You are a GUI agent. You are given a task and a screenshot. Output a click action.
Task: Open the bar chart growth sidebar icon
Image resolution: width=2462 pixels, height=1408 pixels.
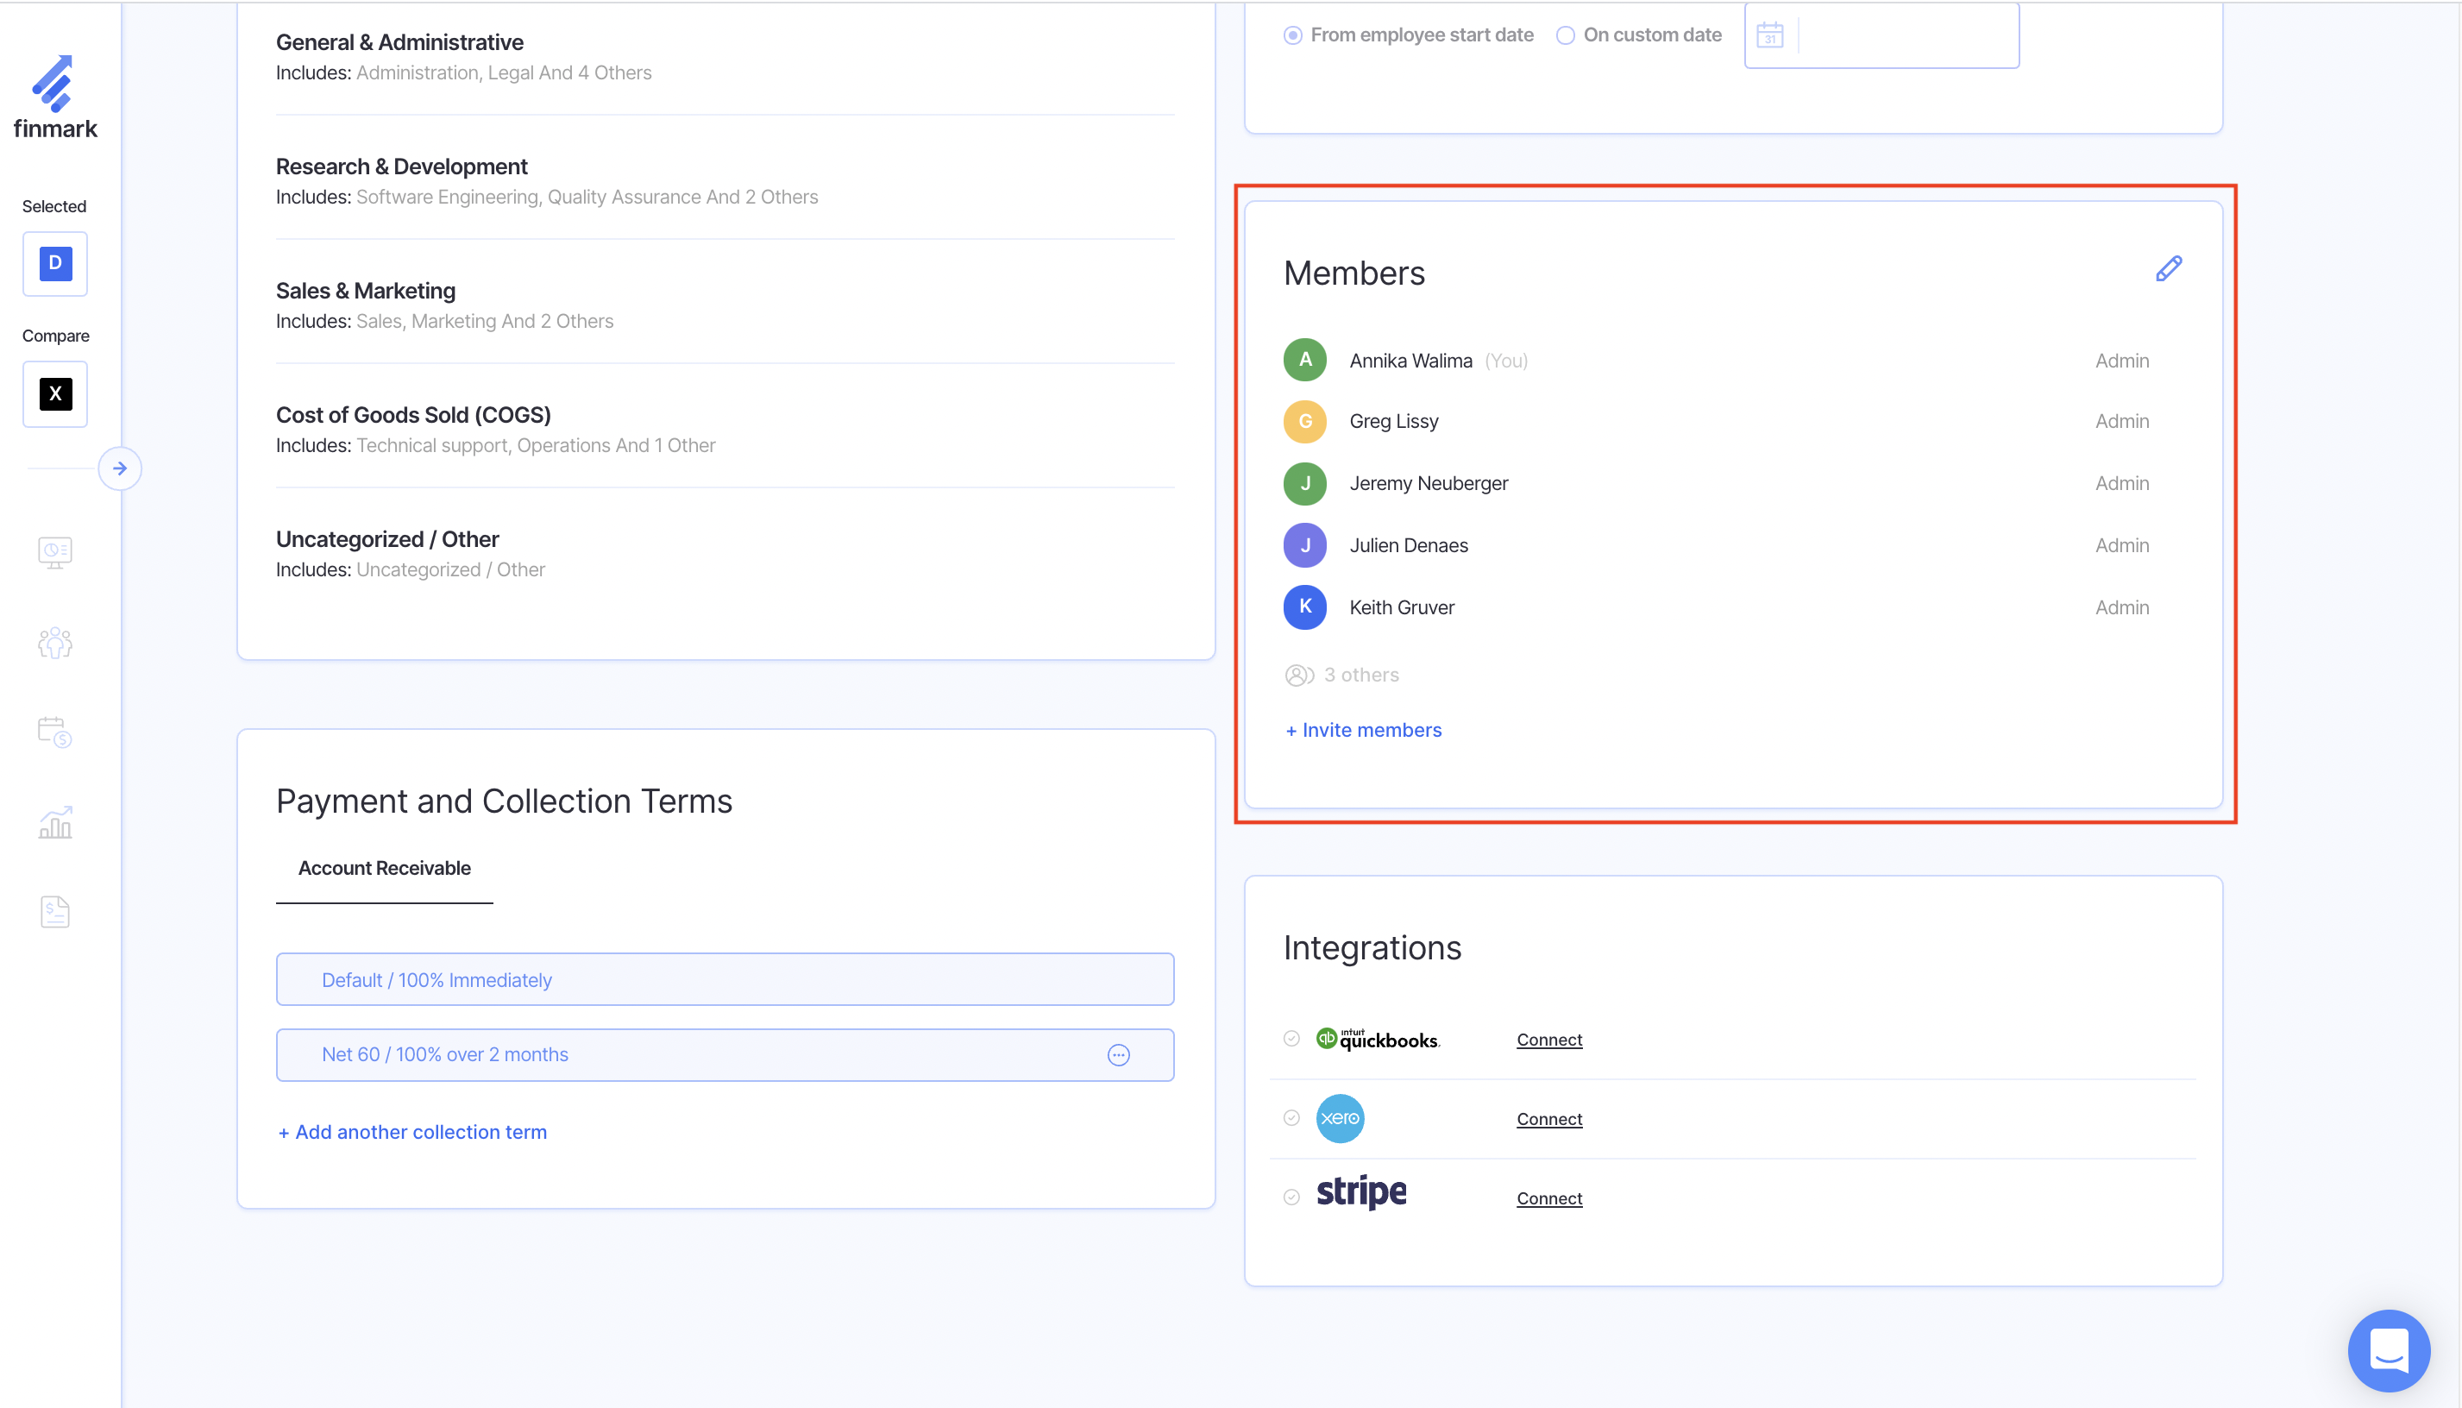click(x=55, y=822)
